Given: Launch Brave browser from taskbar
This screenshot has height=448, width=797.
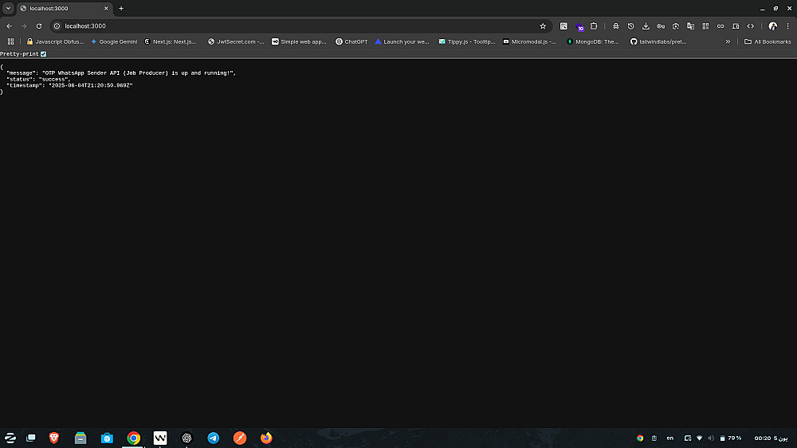Looking at the screenshot, I should click(x=54, y=438).
